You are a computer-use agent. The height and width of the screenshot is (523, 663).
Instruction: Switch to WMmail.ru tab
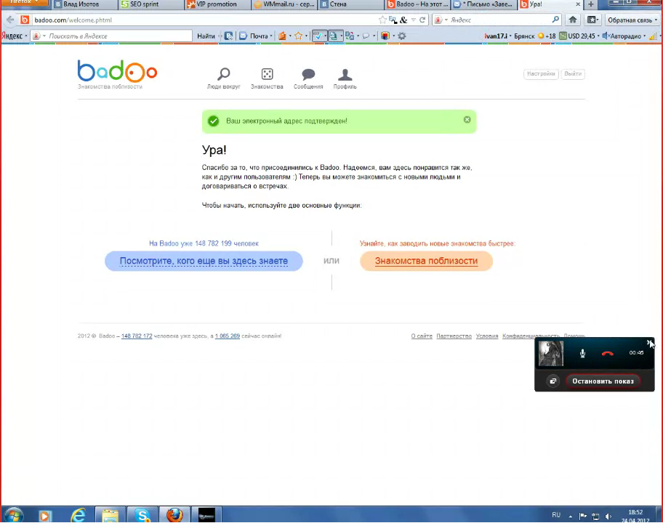284,4
